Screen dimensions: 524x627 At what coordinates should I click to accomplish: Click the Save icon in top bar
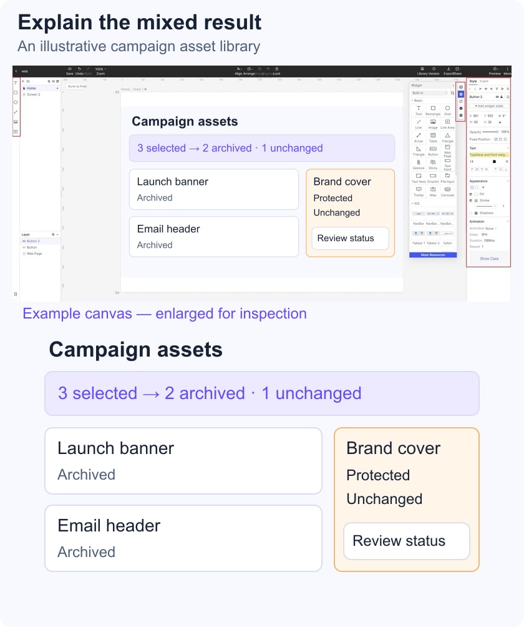point(69,71)
